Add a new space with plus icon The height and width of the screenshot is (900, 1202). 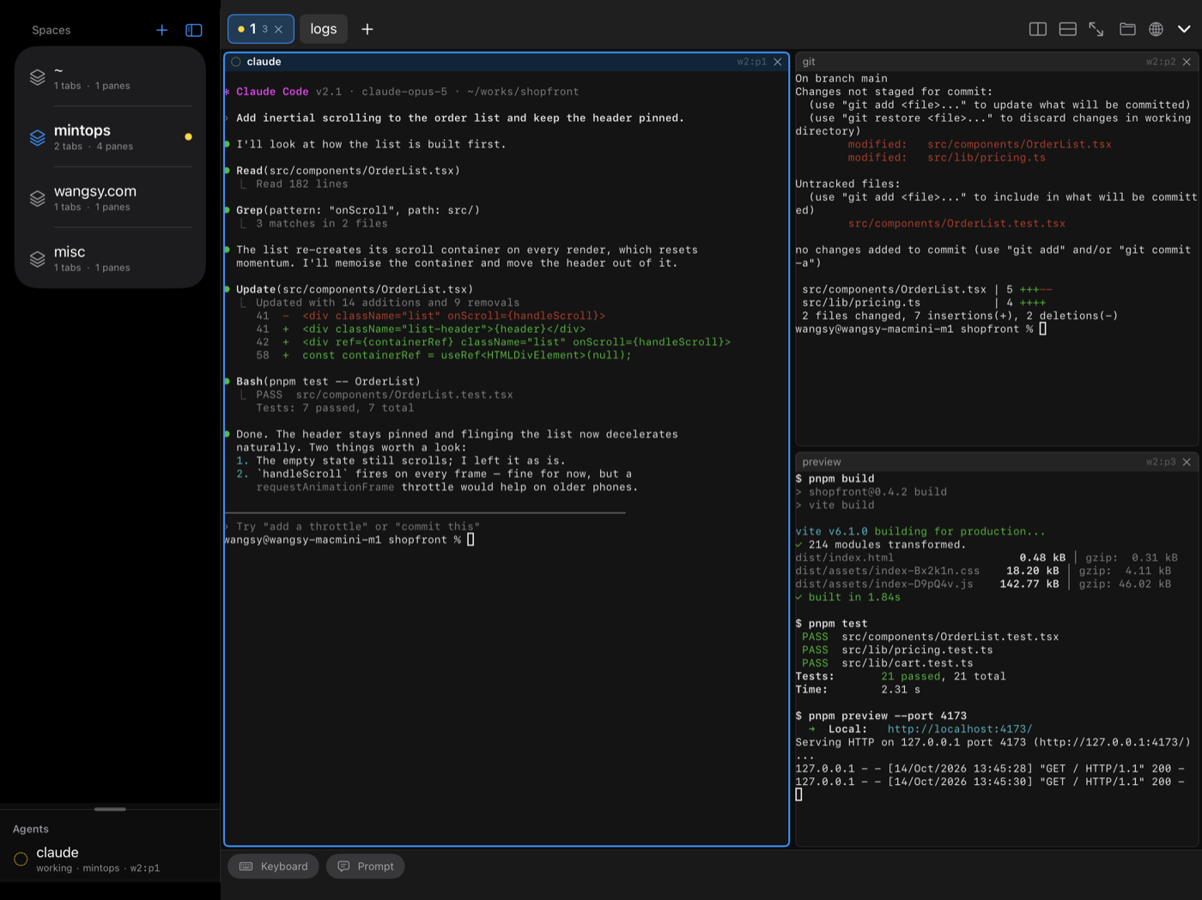coord(161,30)
